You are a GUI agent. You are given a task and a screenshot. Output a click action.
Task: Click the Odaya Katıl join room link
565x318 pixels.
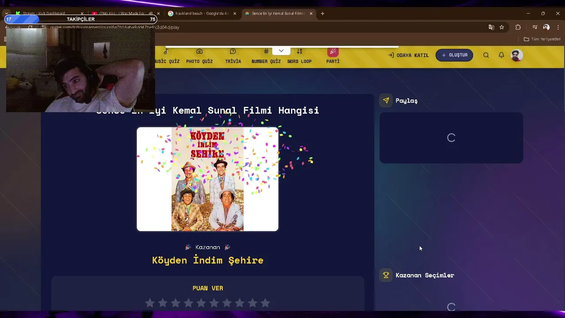click(x=408, y=55)
